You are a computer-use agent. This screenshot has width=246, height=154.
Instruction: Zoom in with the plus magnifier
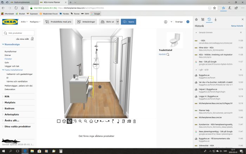[80, 121]
